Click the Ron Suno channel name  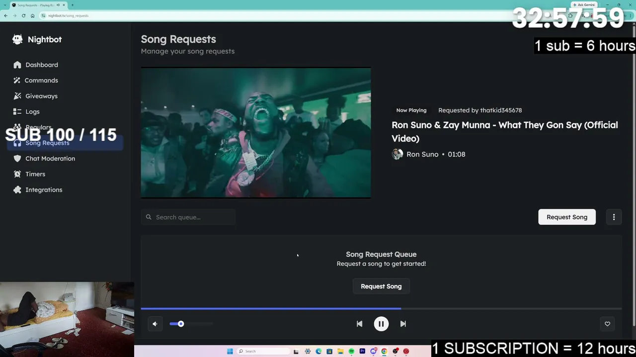pyautogui.click(x=422, y=154)
